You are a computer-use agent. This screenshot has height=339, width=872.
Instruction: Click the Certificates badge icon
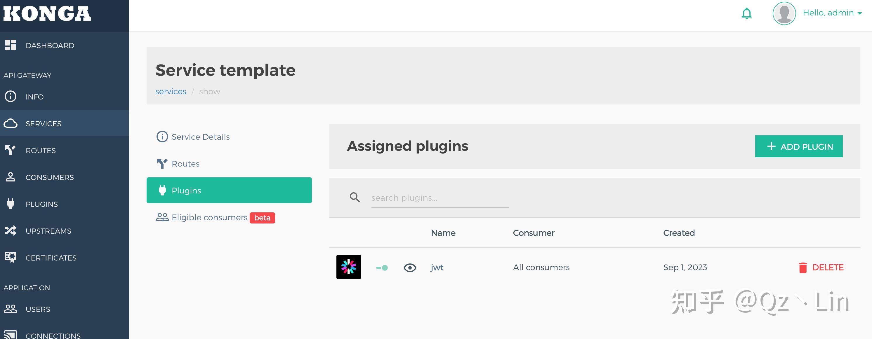click(10, 257)
